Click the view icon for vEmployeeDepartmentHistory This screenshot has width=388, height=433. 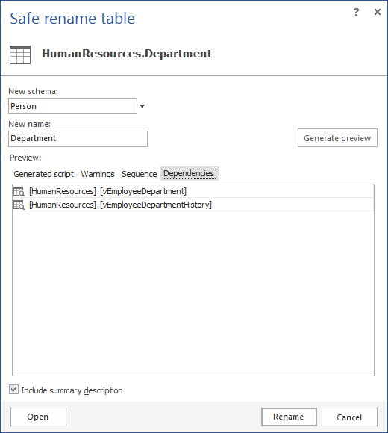pos(19,205)
